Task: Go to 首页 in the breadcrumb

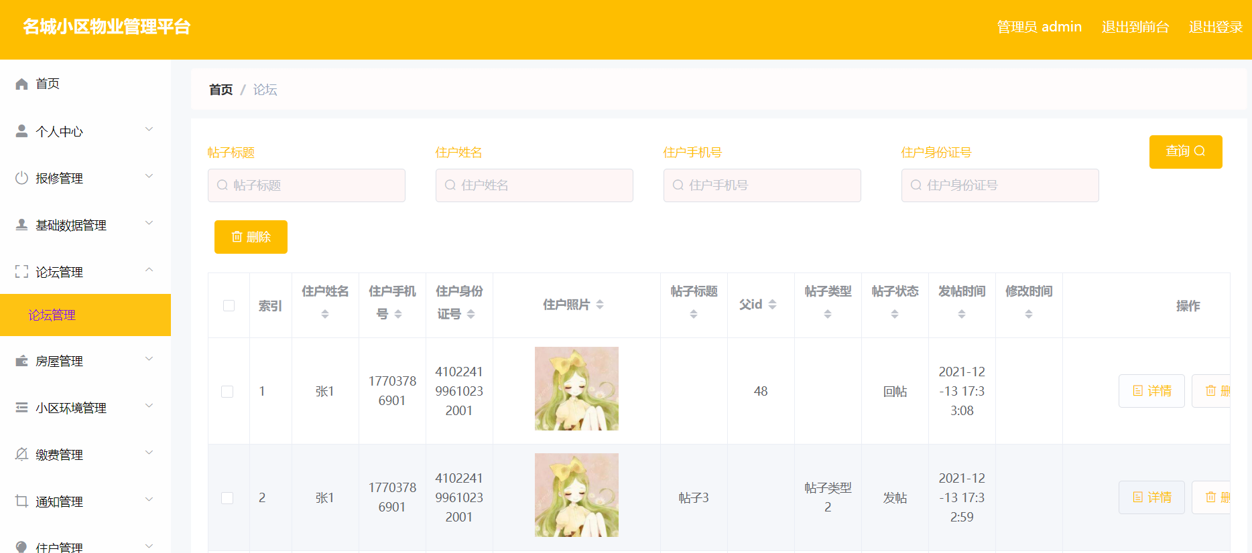Action: (221, 90)
